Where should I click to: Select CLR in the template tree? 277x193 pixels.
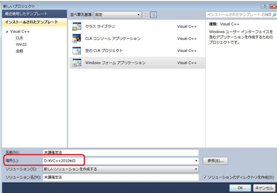[x=19, y=38]
